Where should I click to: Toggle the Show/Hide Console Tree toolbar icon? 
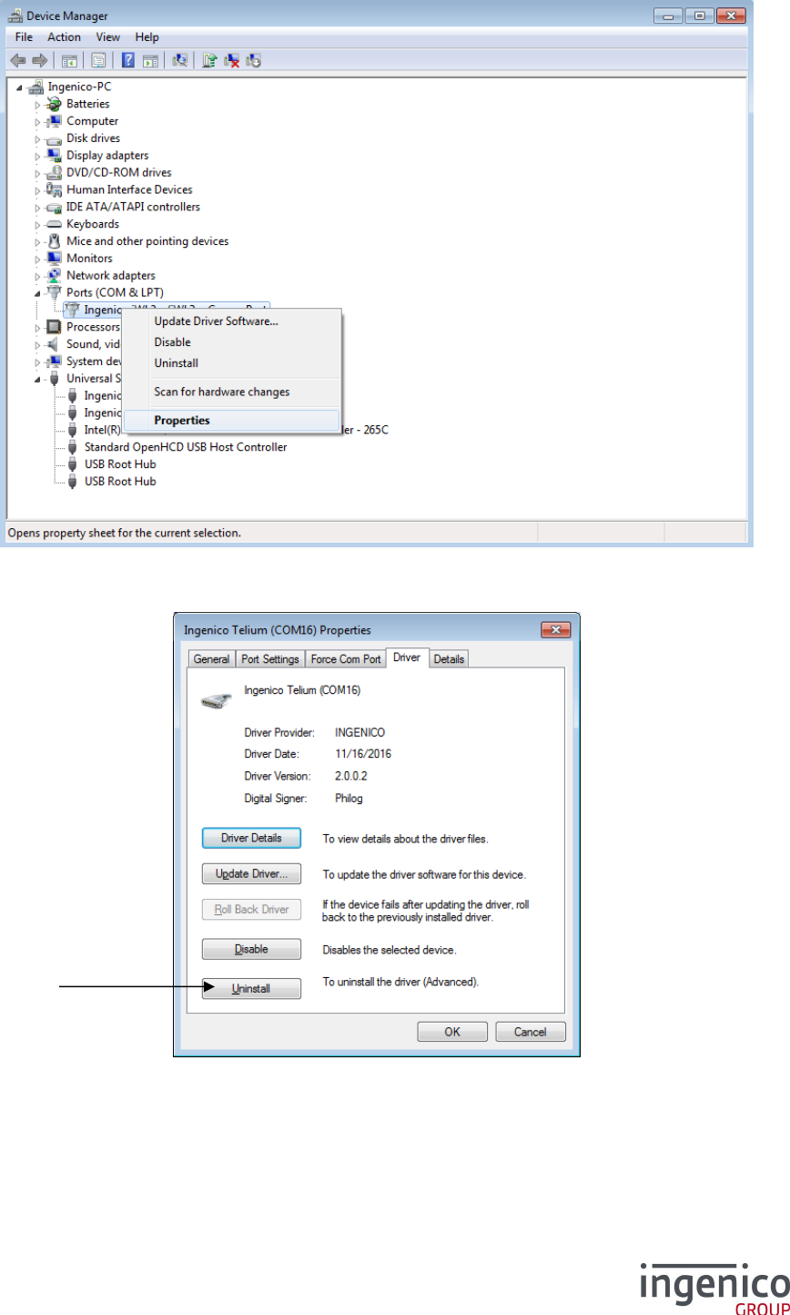coord(68,60)
